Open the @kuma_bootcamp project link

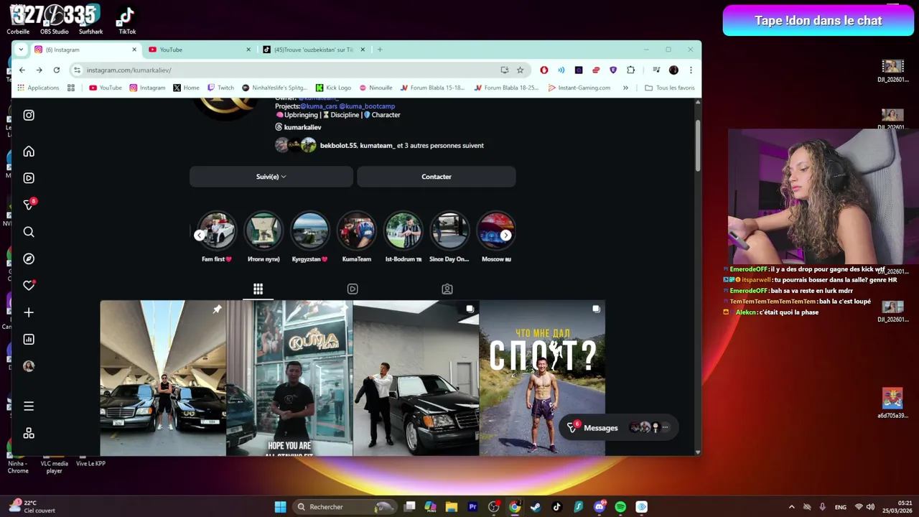pyautogui.click(x=367, y=106)
